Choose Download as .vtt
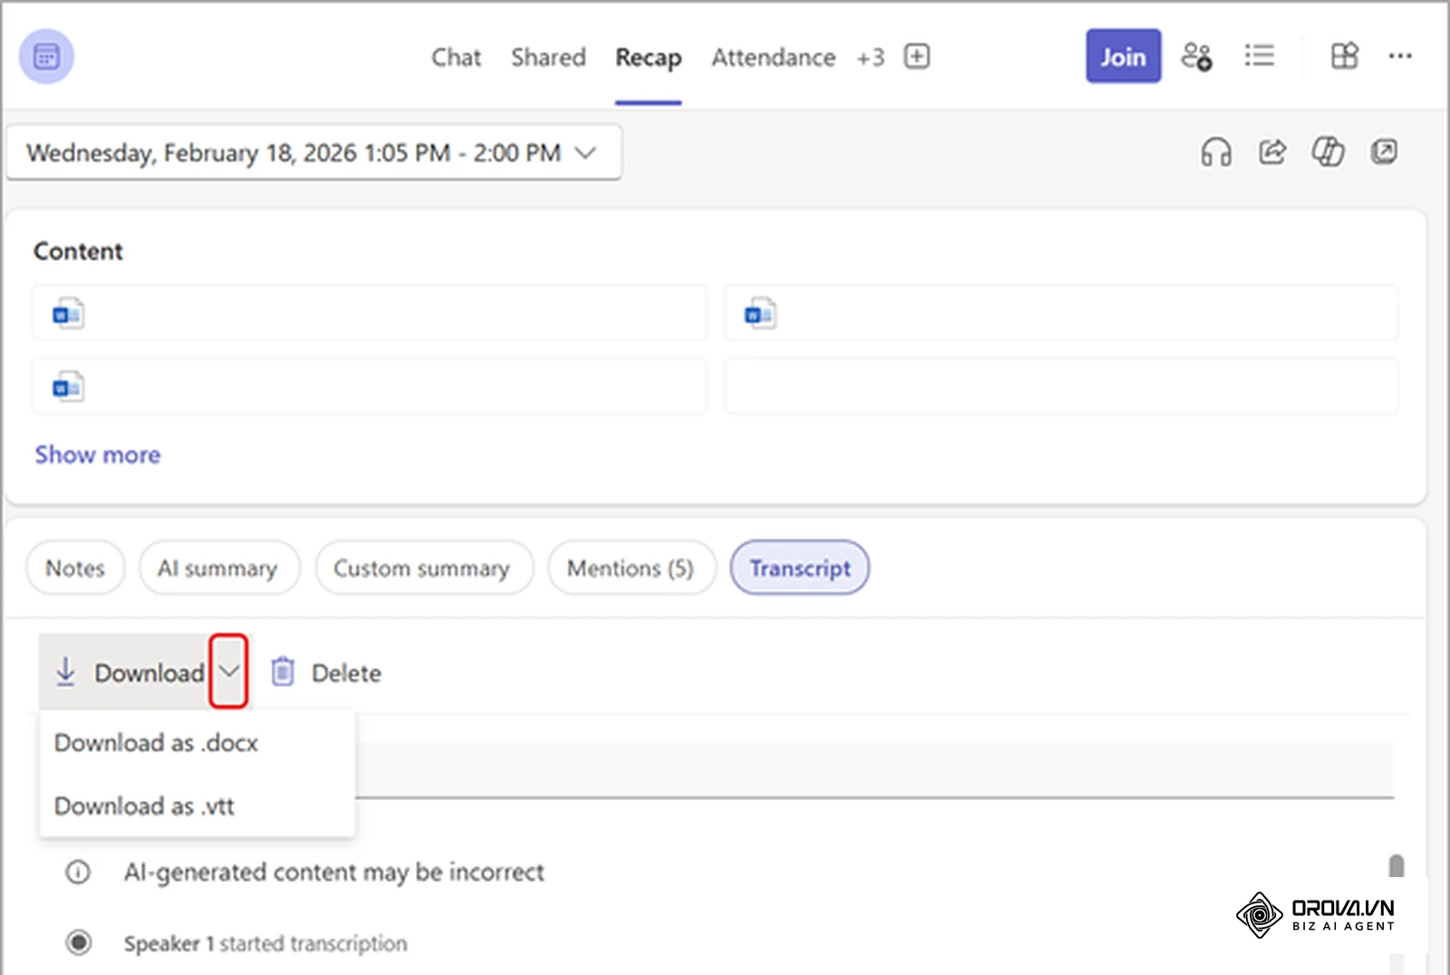1450x975 pixels. pos(197,806)
